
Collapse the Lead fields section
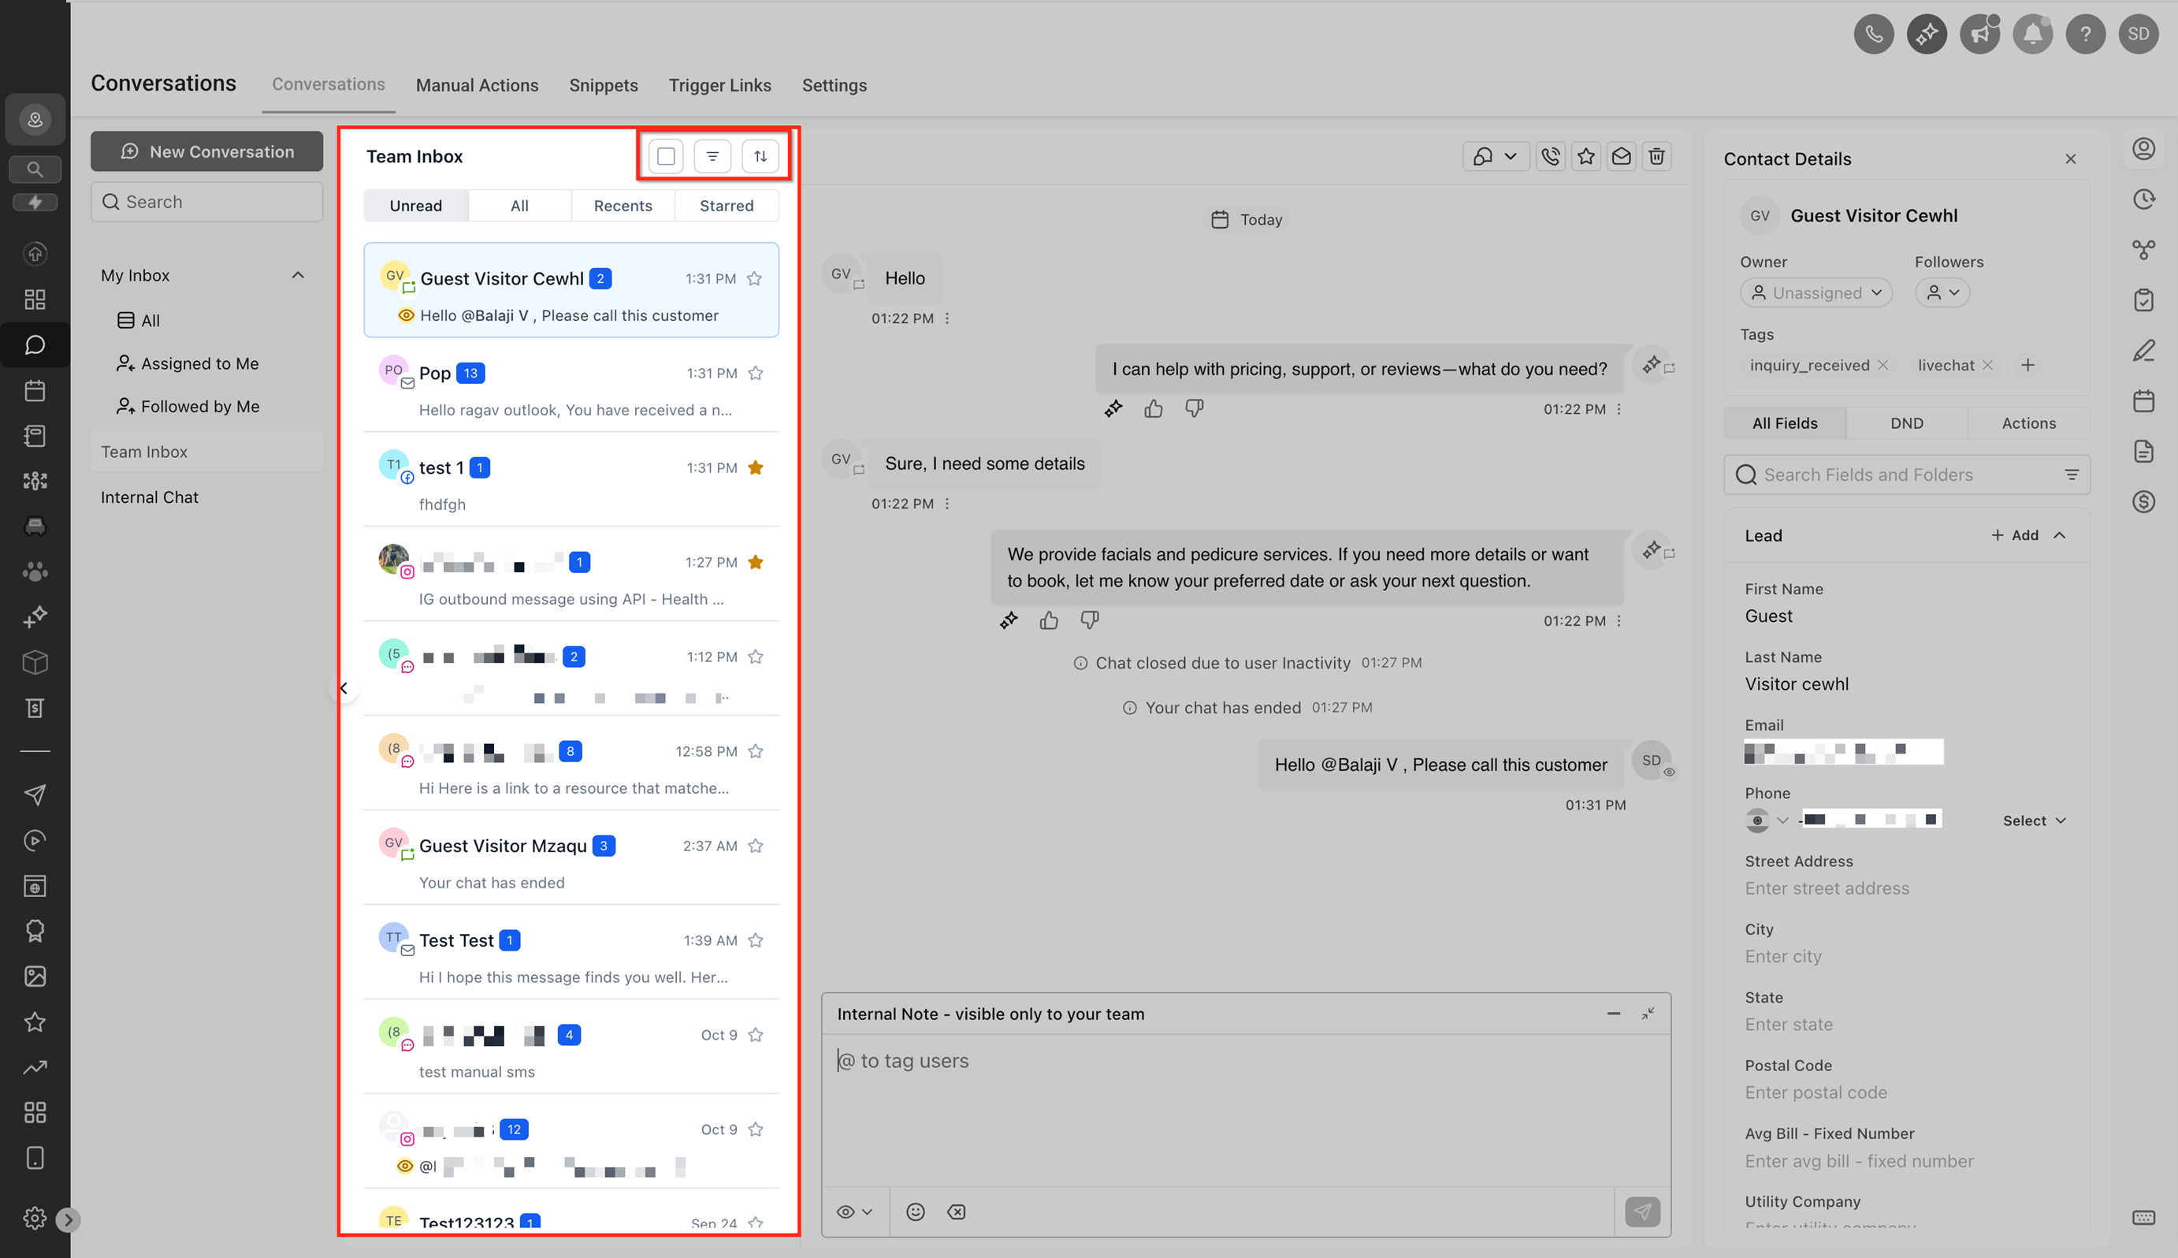point(2060,536)
